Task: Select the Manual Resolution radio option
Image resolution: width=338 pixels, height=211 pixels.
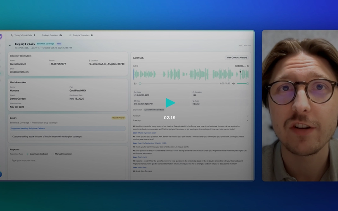Action: pos(53,154)
